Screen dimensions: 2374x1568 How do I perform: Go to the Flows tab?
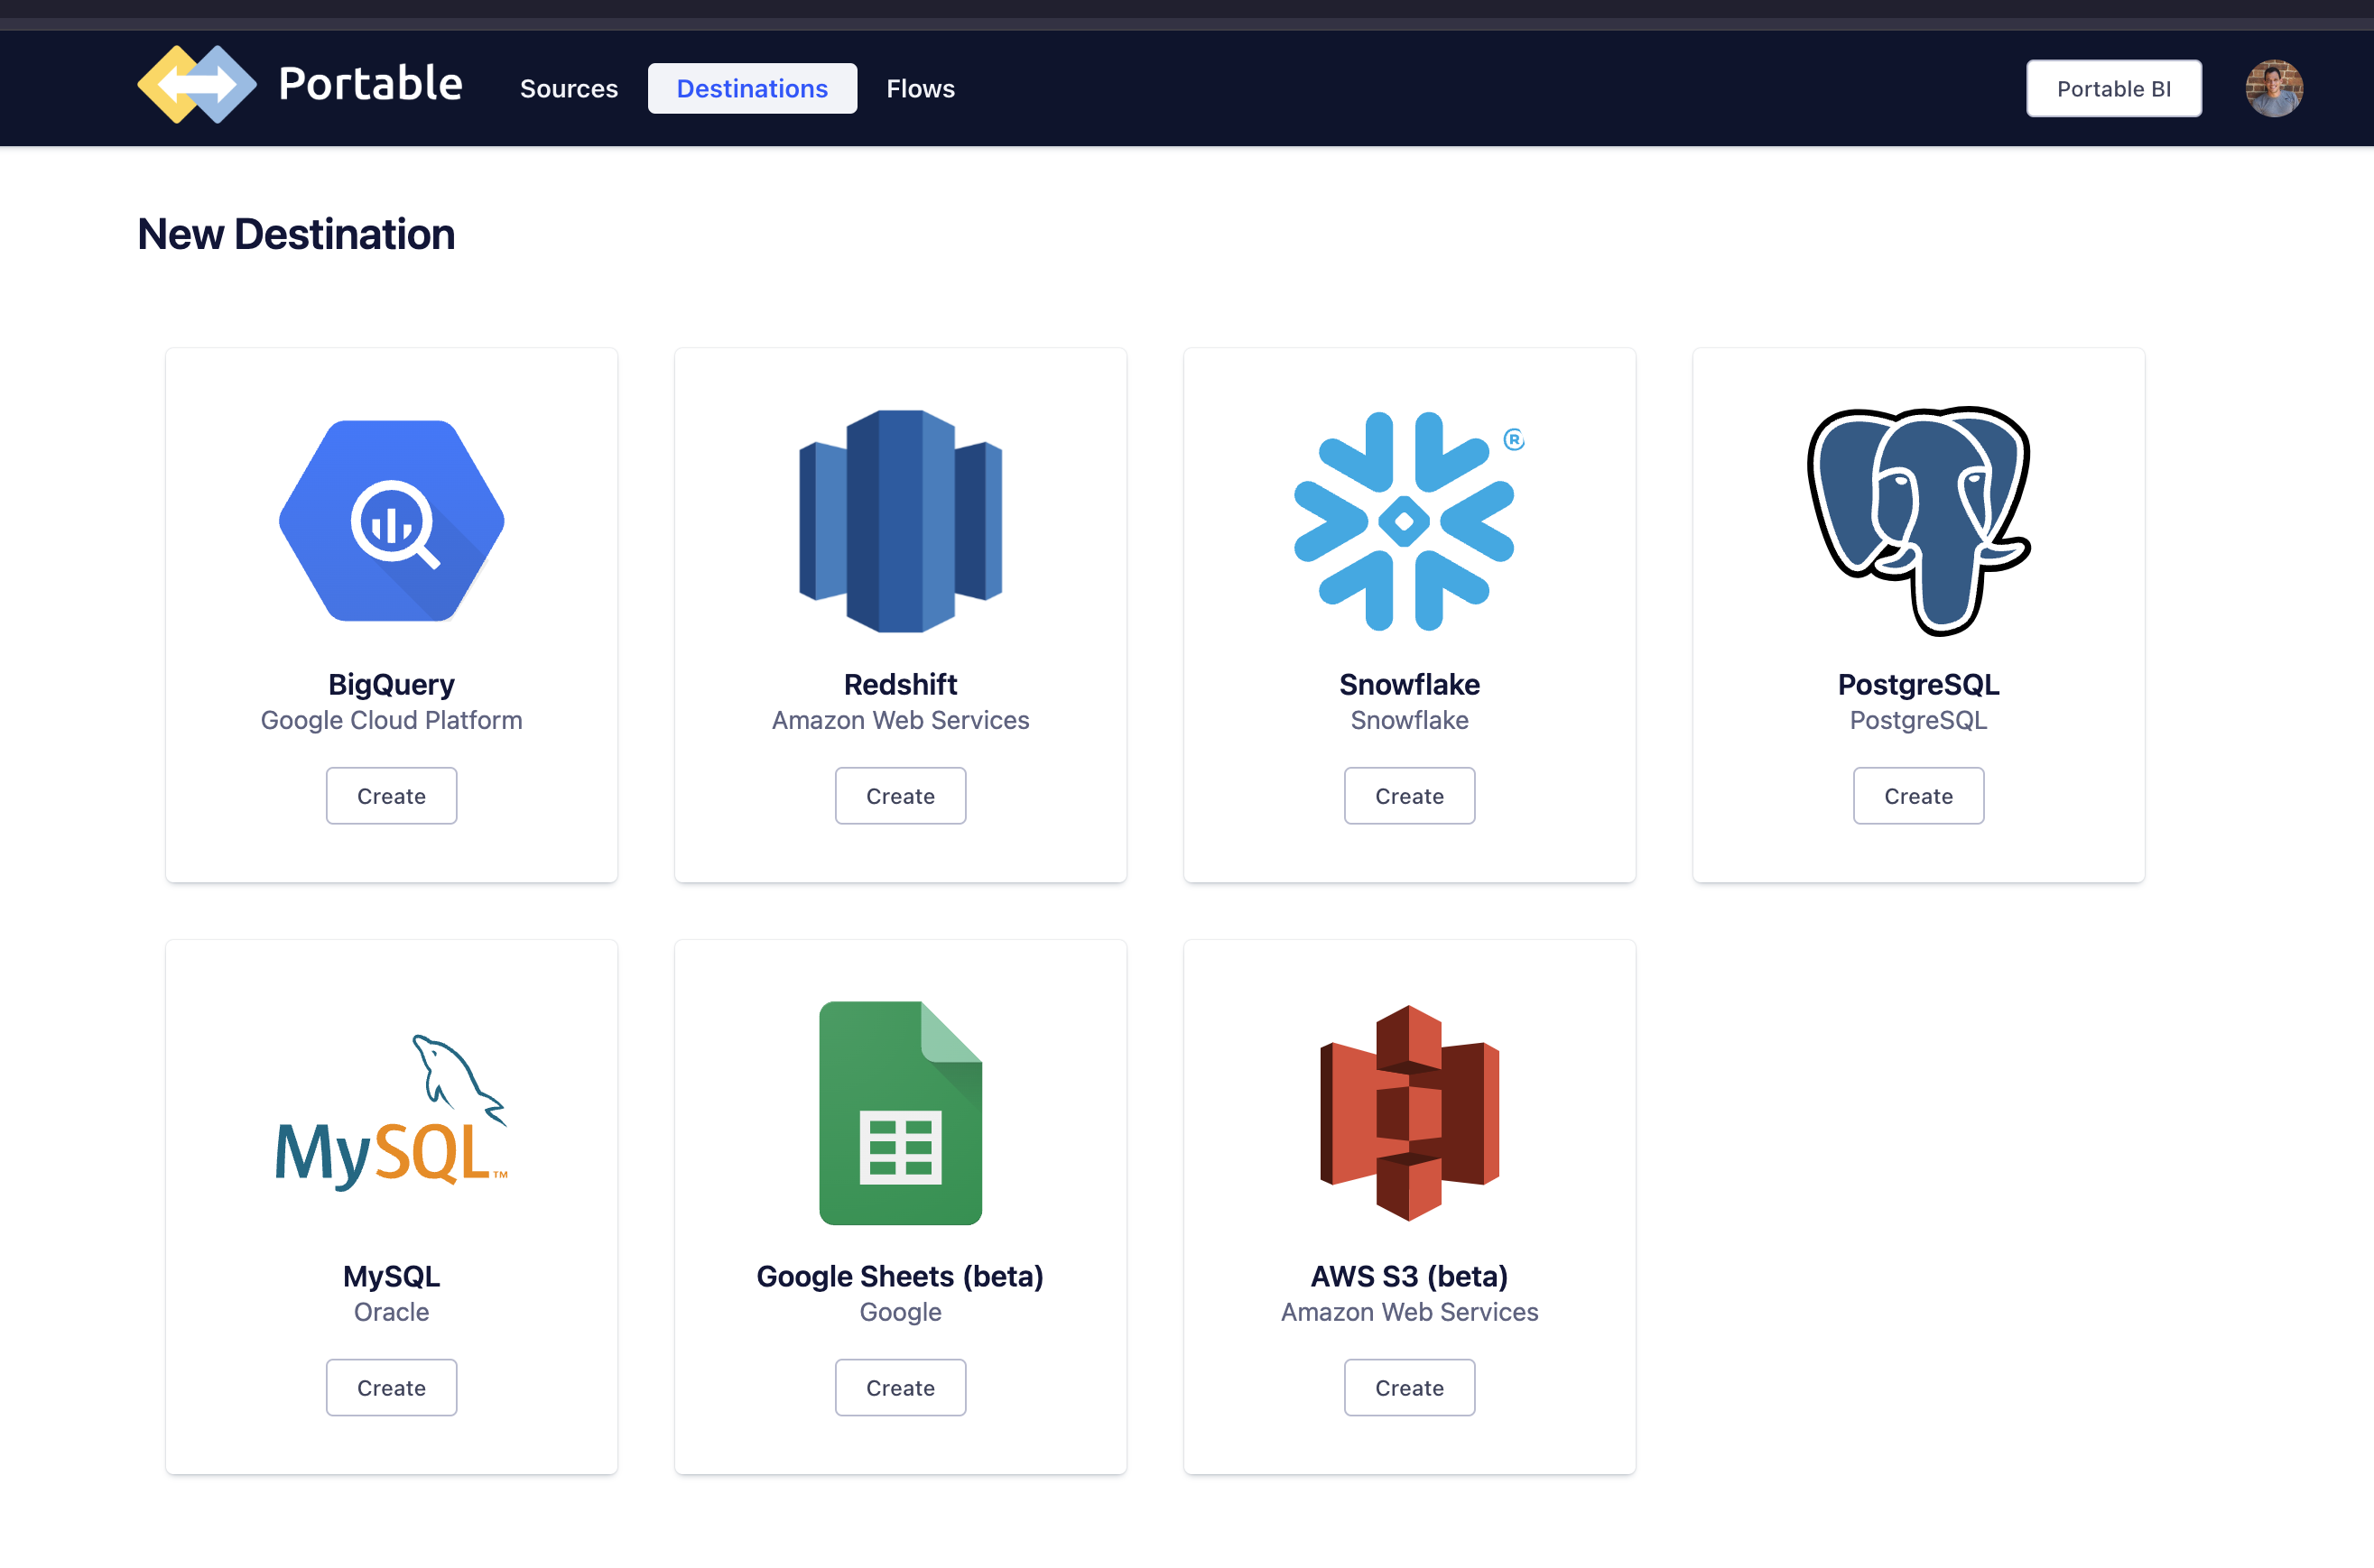point(921,89)
